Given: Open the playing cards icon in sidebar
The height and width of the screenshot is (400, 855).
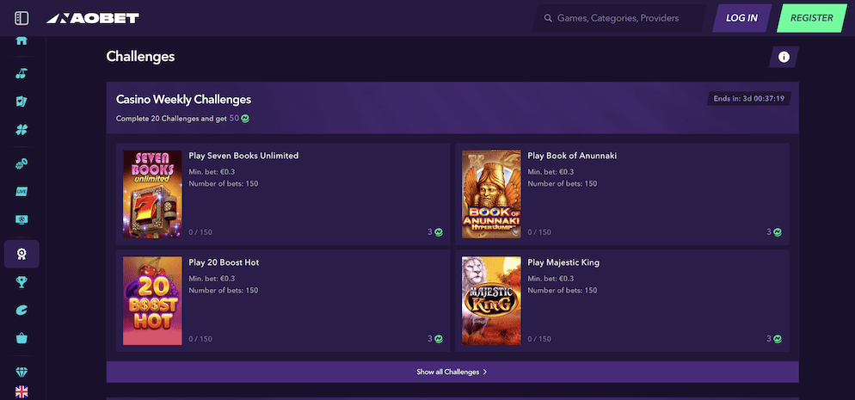Looking at the screenshot, I should [22, 102].
